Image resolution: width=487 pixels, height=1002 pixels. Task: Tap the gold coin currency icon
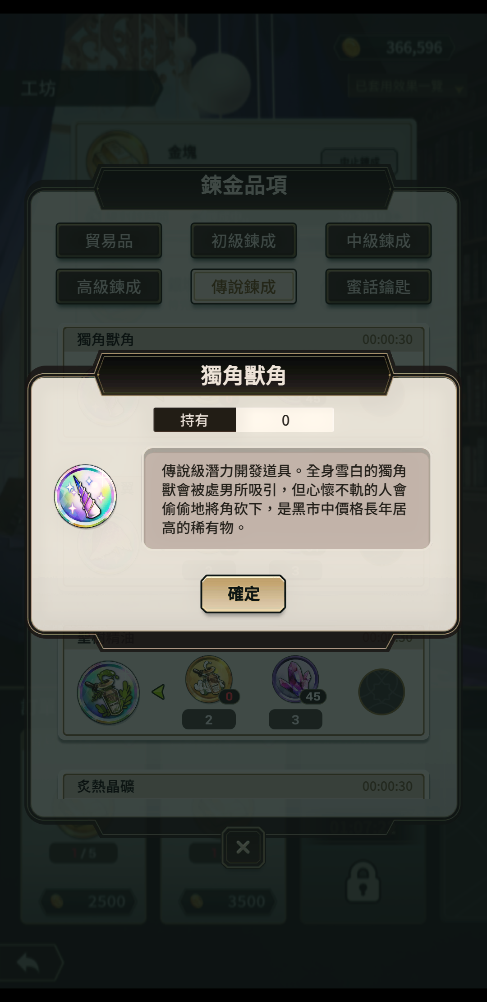351,47
